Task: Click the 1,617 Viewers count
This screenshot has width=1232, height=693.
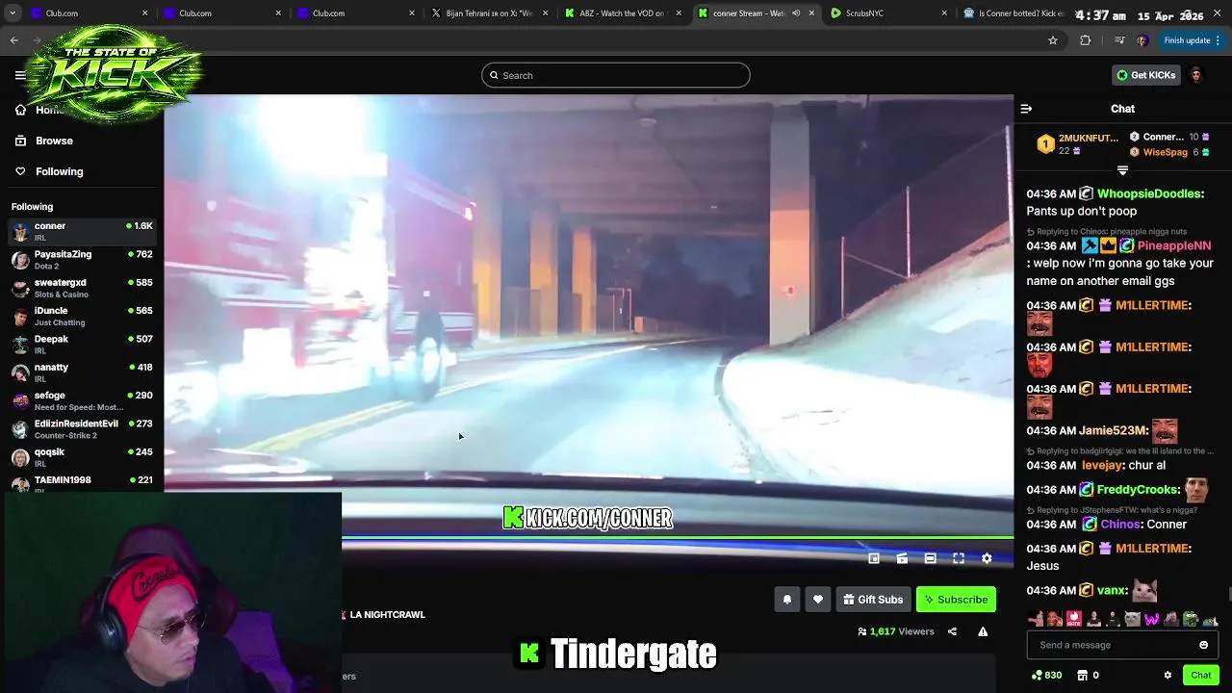Action: [x=895, y=631]
